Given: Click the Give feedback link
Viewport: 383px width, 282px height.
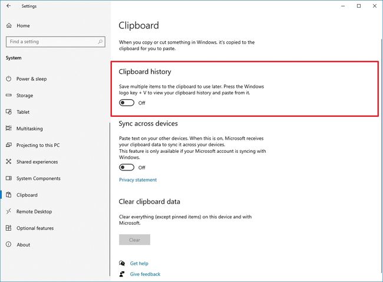Looking at the screenshot, I should [145, 274].
